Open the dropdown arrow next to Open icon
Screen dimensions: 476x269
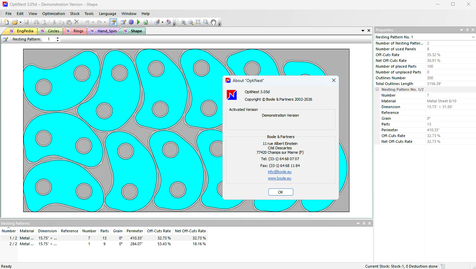tap(20, 22)
